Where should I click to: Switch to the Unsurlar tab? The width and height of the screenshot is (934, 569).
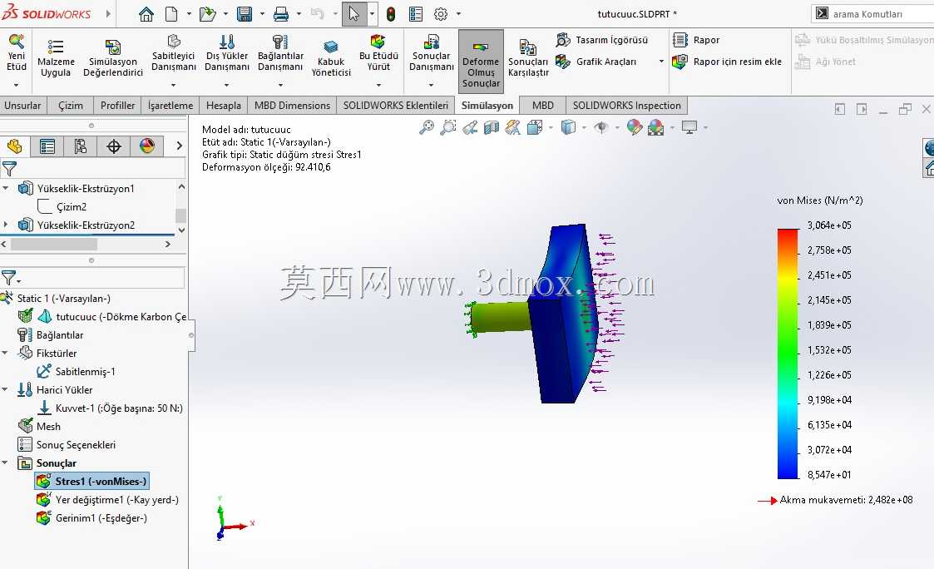22,106
